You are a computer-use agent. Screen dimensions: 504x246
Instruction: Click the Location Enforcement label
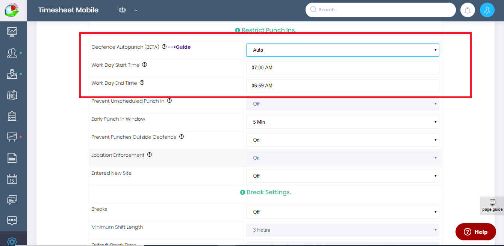coord(118,155)
